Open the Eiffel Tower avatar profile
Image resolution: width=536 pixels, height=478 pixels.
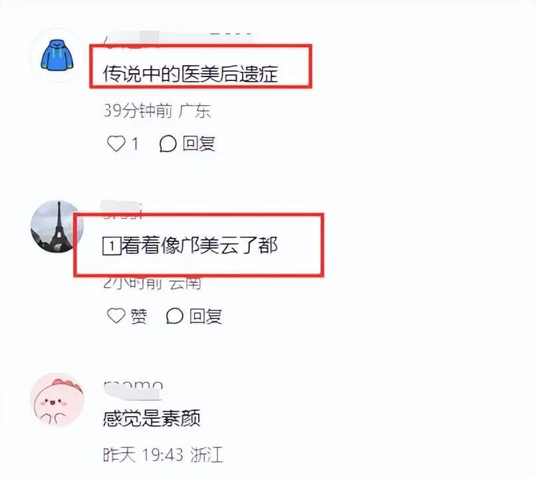[x=56, y=227]
